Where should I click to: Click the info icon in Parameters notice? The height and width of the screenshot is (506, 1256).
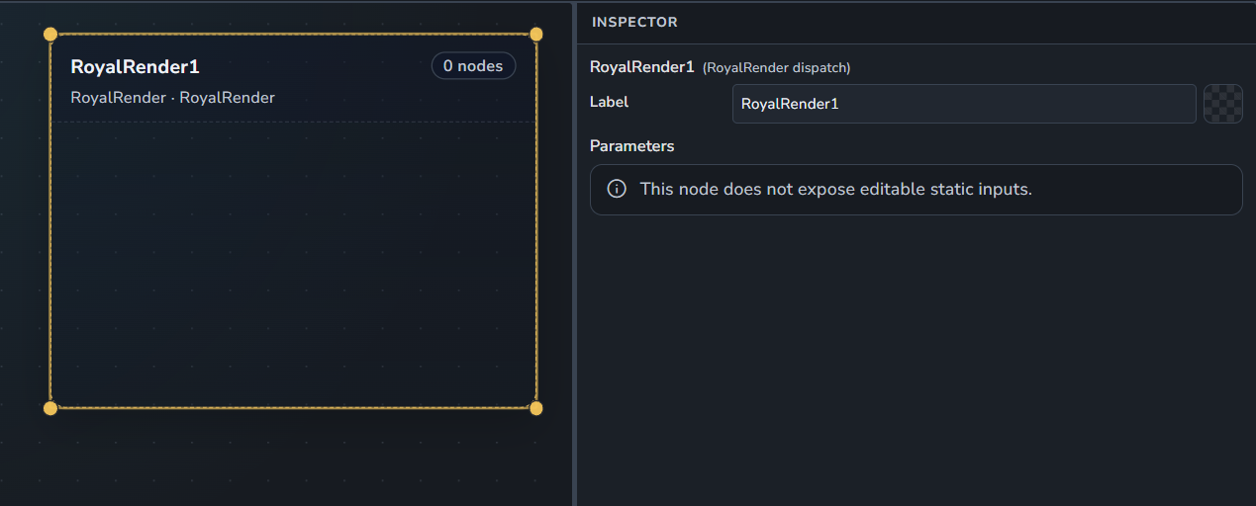(617, 189)
